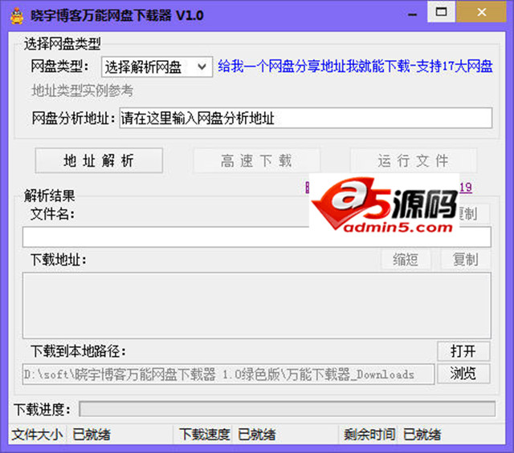Image resolution: width=514 pixels, height=453 pixels.
Task: Click the 文件大小 status label
Action: click(37, 435)
